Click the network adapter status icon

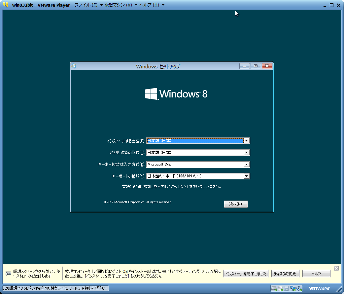click(x=292, y=288)
